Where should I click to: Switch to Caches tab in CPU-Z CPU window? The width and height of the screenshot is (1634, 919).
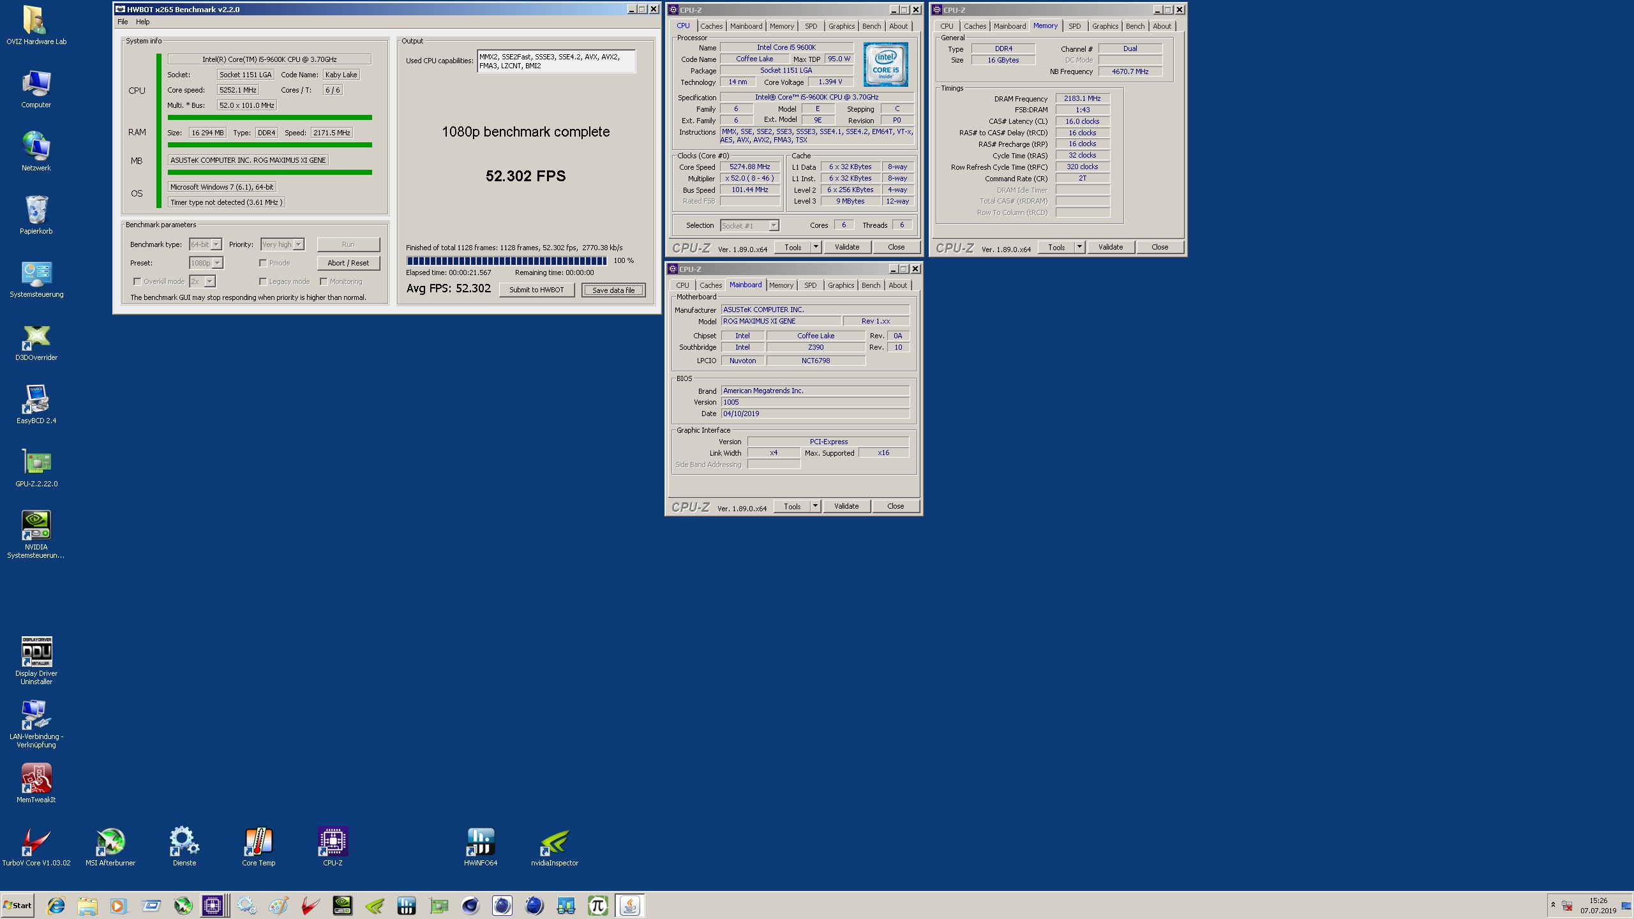click(x=711, y=26)
